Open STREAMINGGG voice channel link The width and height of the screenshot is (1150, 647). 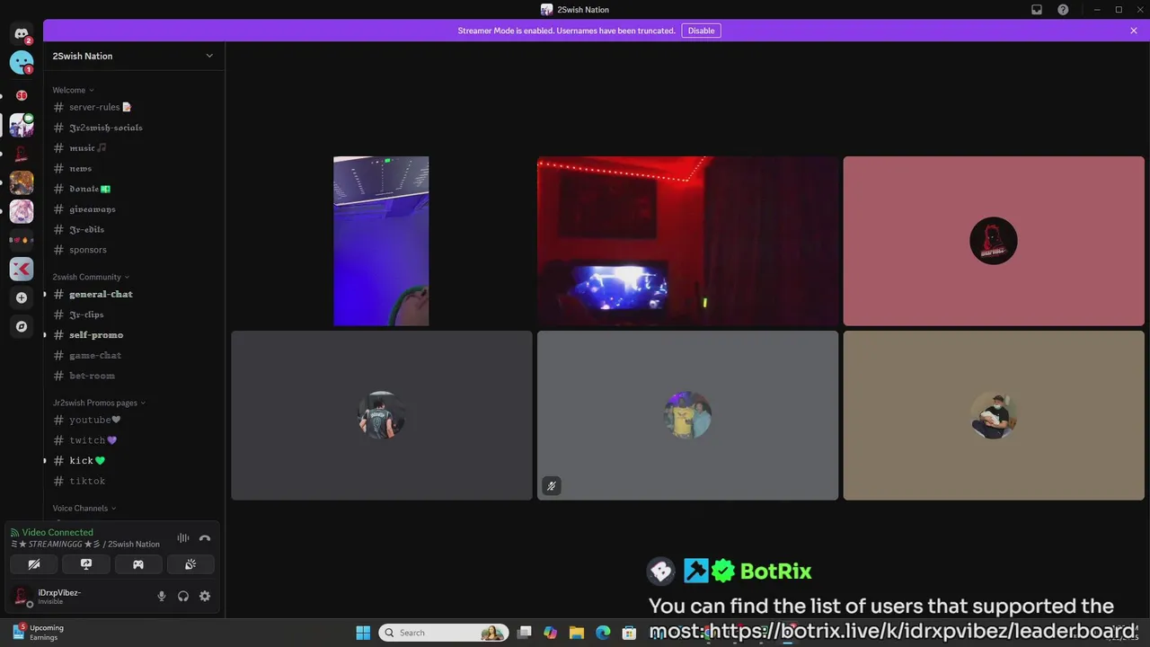click(85, 544)
